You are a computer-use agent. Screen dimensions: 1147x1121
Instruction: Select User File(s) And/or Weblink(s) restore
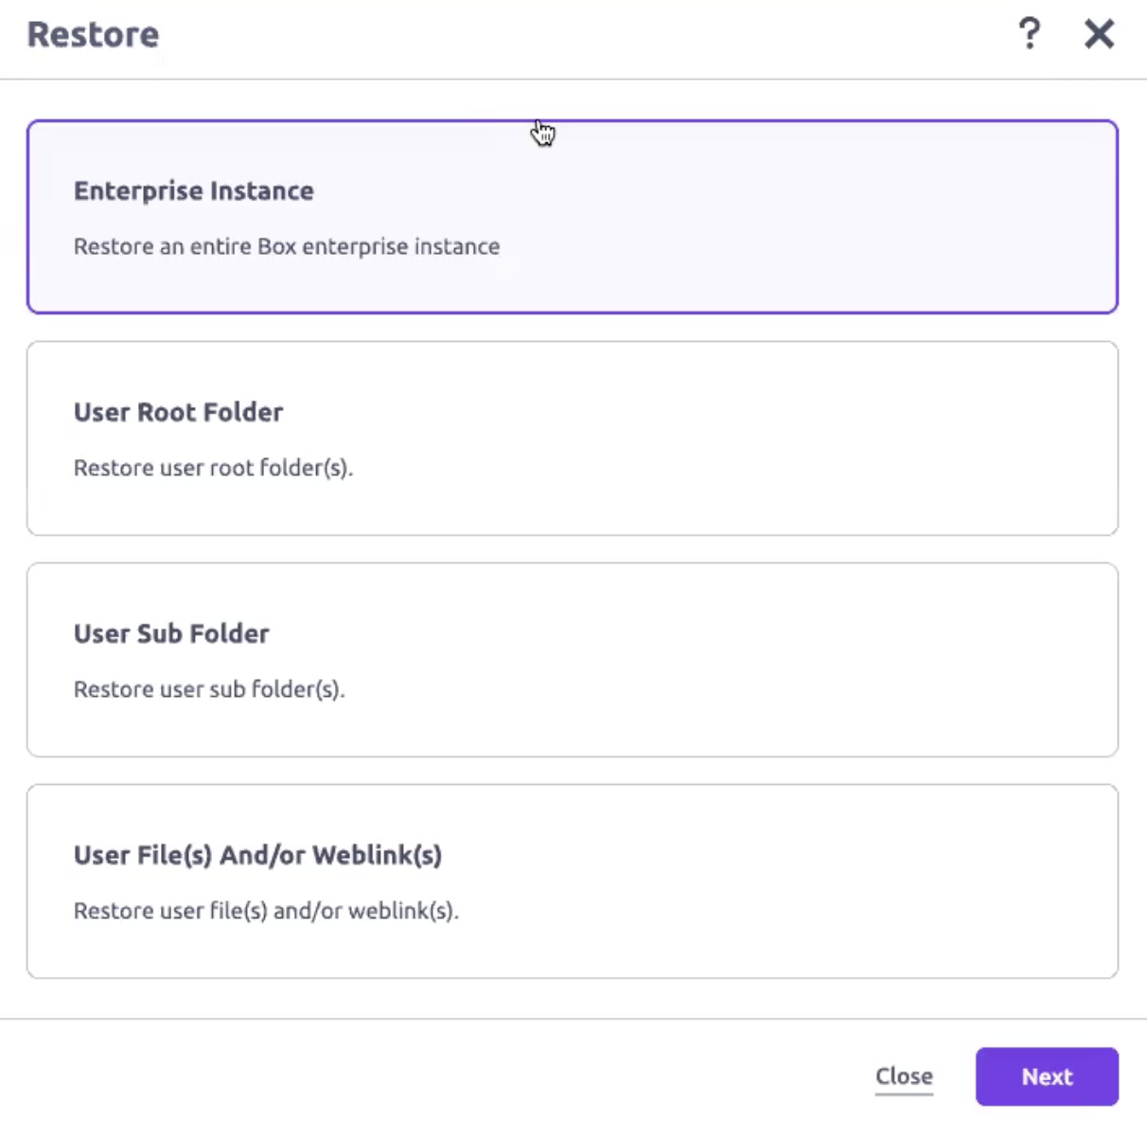pyautogui.click(x=572, y=879)
